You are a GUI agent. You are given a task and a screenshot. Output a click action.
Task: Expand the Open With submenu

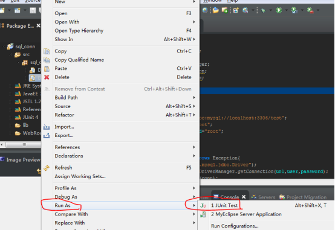tap(194, 22)
